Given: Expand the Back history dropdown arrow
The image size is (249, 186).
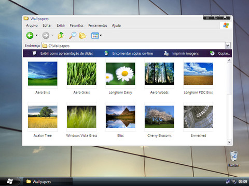Looking at the screenshot, I should pyautogui.click(x=36, y=35).
